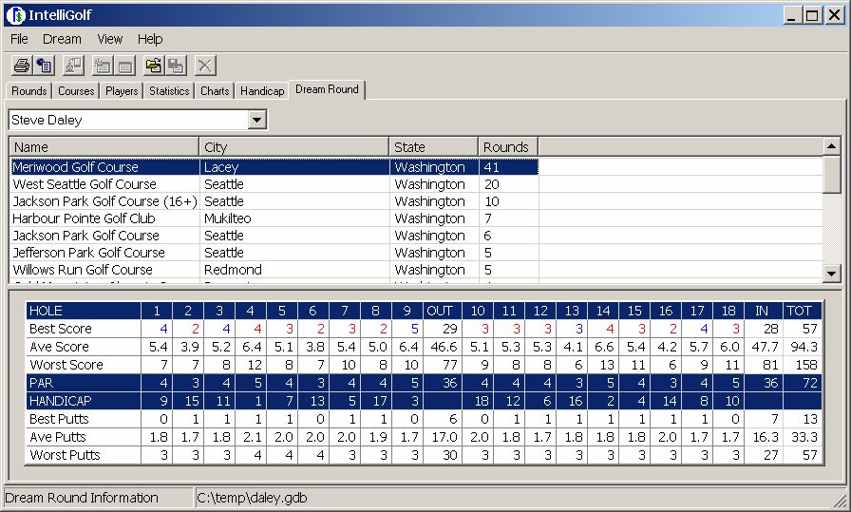Open the Dream menu

pos(62,39)
